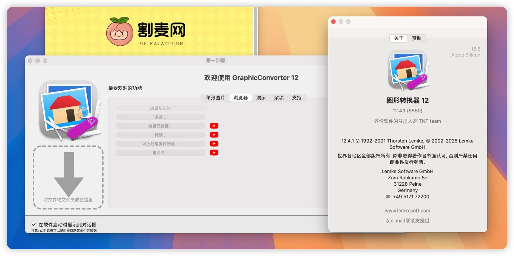514x256 pixels.
Task: Click the 浏览前次的 button
Action: (161, 108)
